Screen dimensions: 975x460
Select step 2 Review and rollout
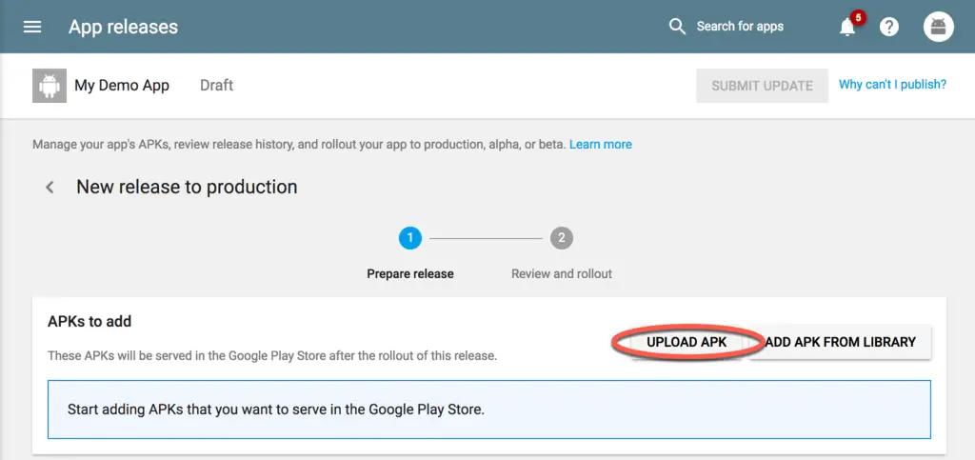pyautogui.click(x=561, y=238)
